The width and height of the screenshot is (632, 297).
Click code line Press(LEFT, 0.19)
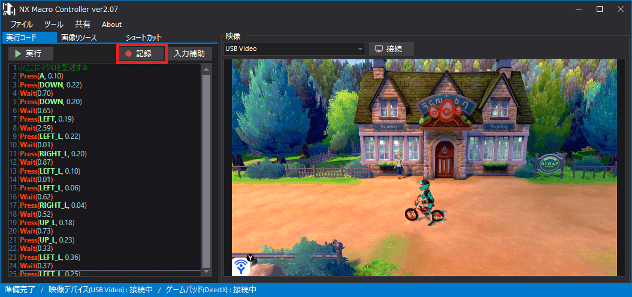click(47, 119)
